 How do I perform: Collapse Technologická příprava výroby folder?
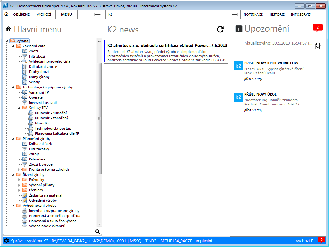pos(13,87)
